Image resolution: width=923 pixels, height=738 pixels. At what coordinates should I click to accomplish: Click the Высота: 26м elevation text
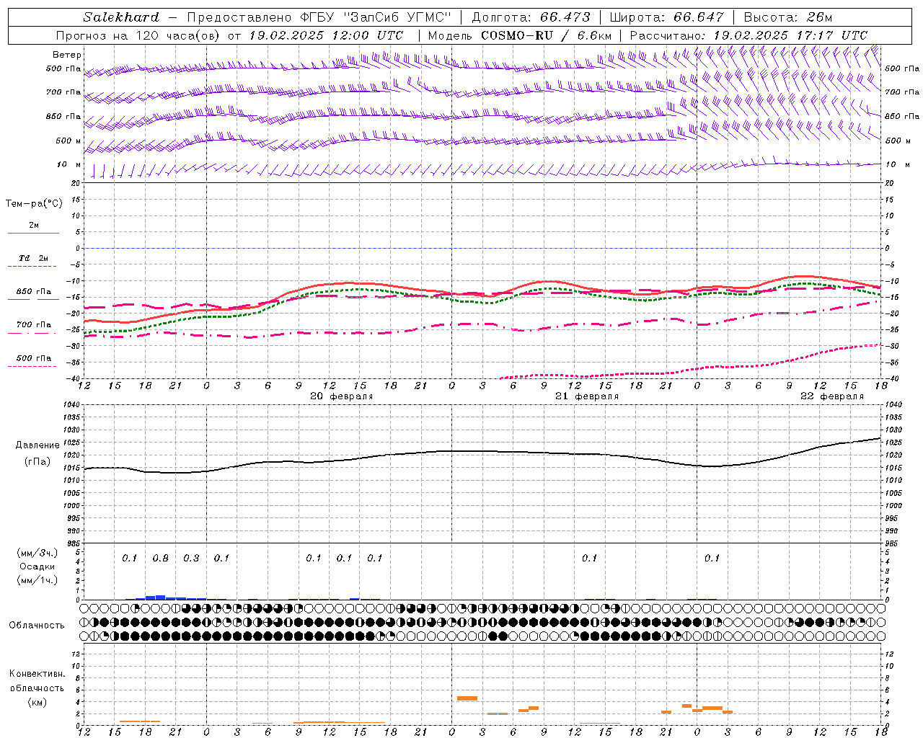pos(788,17)
